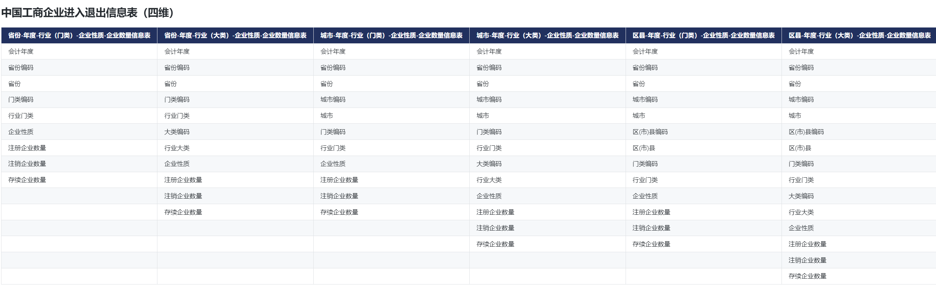Click 省份编码 under the 省份-年度-行业（门类） column
Viewport: 936px width, 290px height.
click(21, 68)
